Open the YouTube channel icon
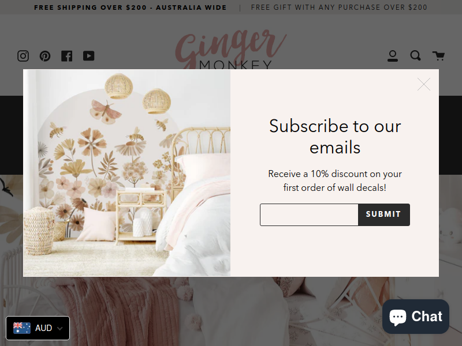Viewport: 462px width, 346px height. (x=89, y=56)
